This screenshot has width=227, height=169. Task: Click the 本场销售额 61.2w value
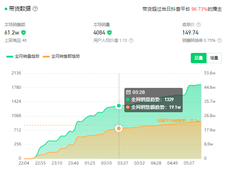(12, 32)
